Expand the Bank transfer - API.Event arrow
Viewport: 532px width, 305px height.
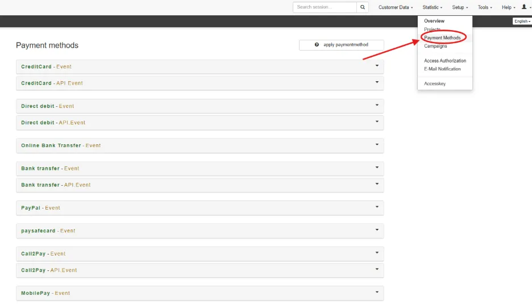tap(377, 183)
